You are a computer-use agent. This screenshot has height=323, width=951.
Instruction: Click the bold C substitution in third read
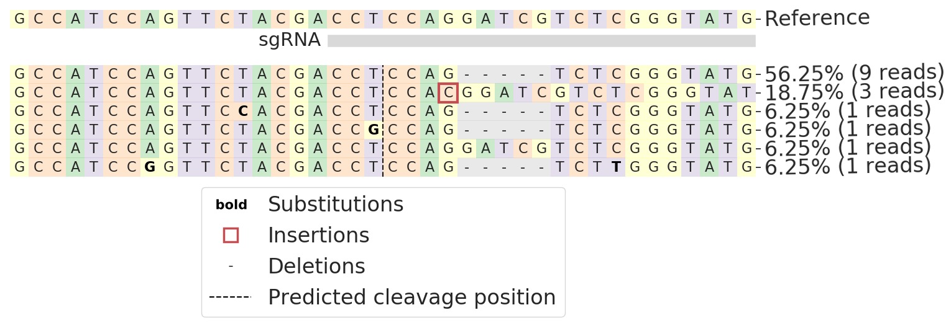(x=243, y=112)
